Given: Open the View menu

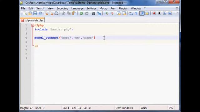Looking at the screenshot, I should (51, 8).
